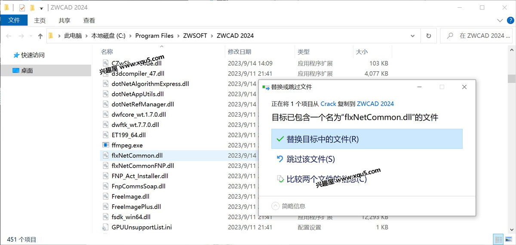
Task: Select GPUUnsupportList.ini file
Action: 141,227
